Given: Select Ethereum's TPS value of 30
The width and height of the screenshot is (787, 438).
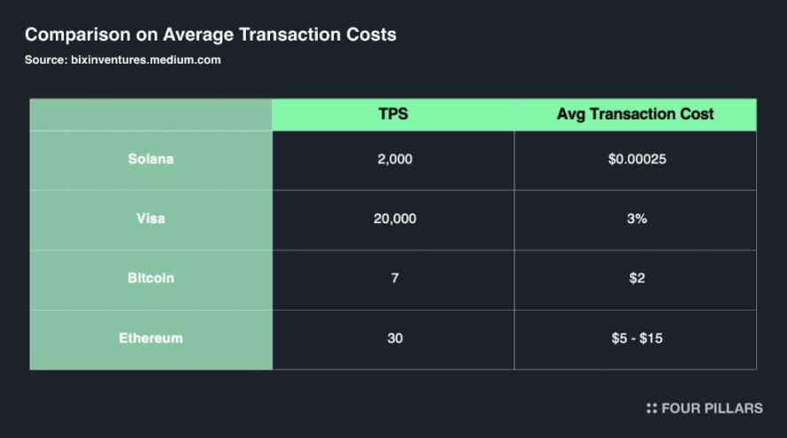Looking at the screenshot, I should pos(393,340).
